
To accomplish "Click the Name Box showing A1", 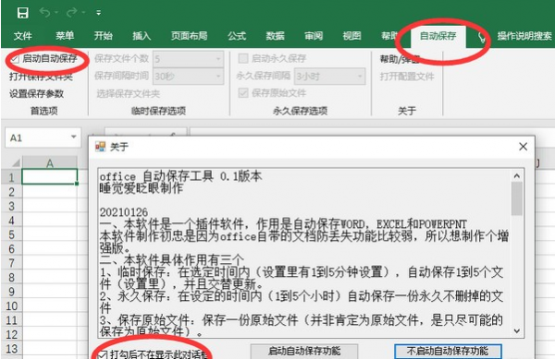I will (x=43, y=138).
